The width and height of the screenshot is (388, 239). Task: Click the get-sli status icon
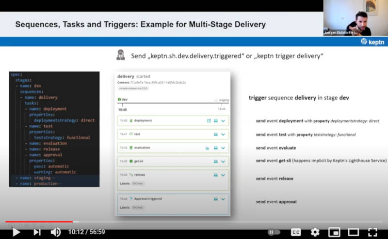tap(131, 161)
